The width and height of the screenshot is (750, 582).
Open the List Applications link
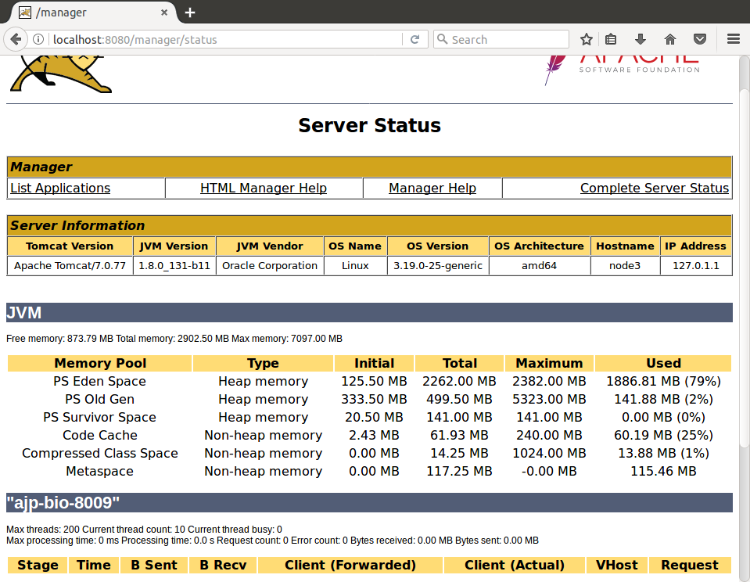pos(60,188)
